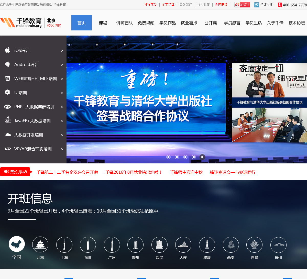Click the UI培训 shield icon
307x279 pixels.
[8, 92]
